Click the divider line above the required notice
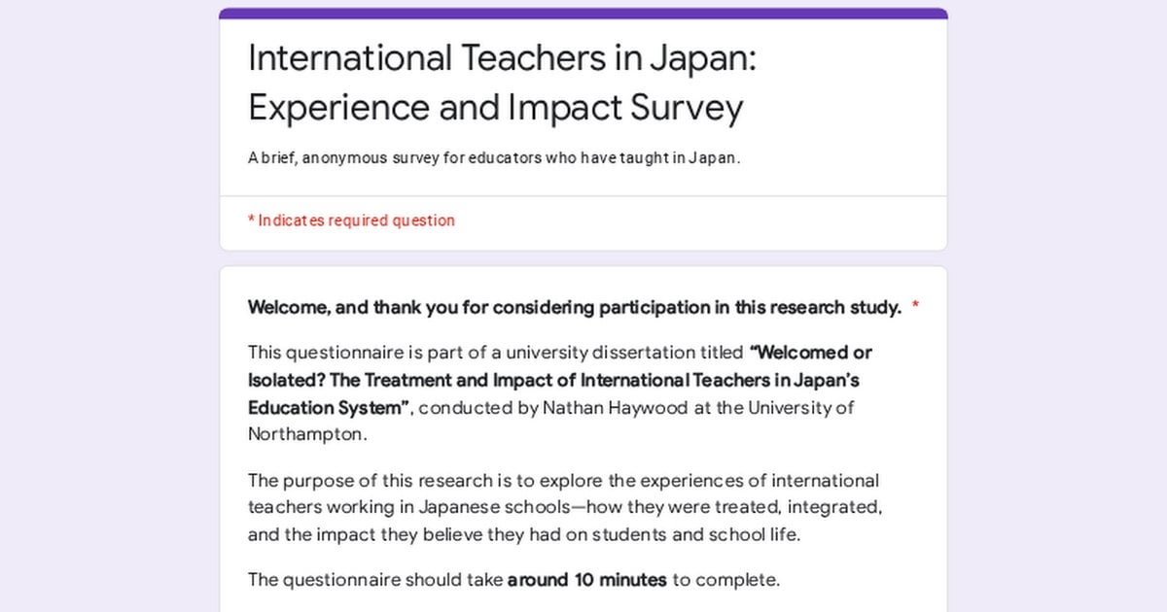 583,196
